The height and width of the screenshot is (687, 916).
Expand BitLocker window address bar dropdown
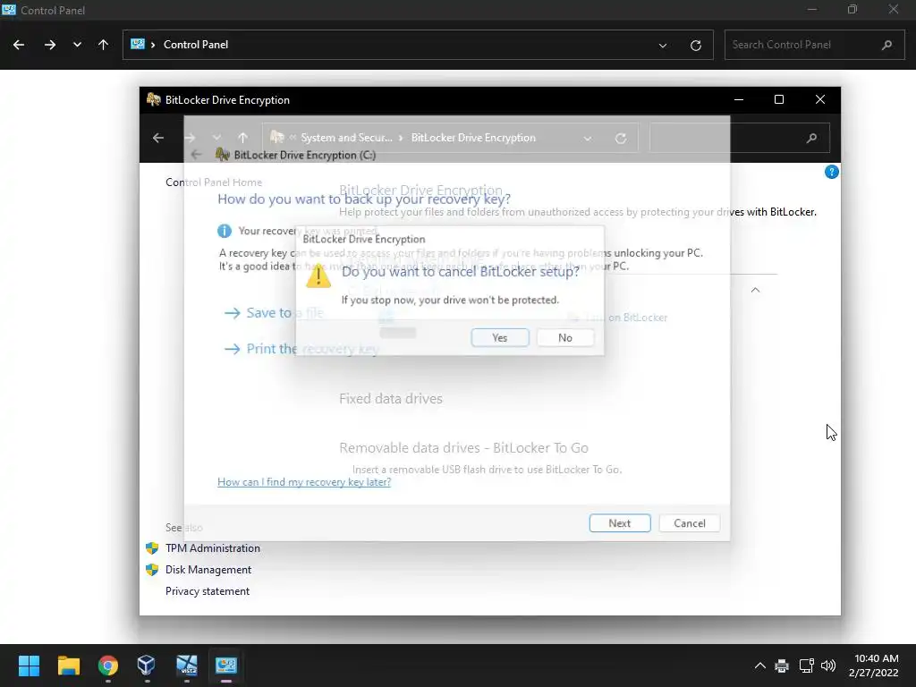point(588,139)
